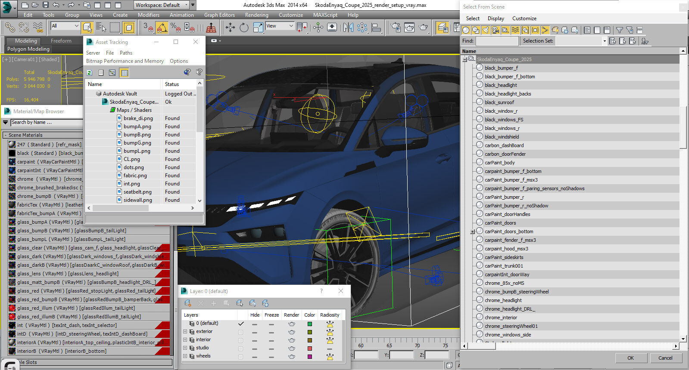Toggle Render teapot for studio layer
689x370 pixels.
coord(291,348)
